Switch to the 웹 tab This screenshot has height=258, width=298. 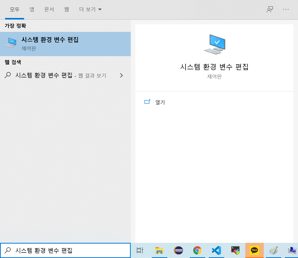click(x=66, y=9)
